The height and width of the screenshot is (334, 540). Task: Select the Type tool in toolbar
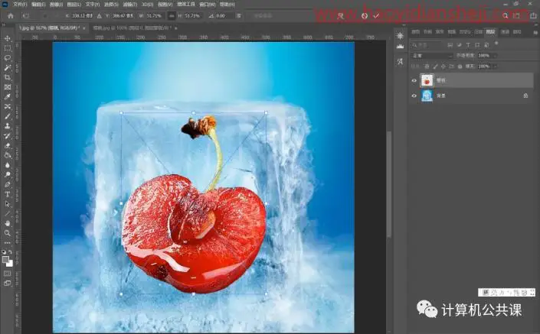click(7, 194)
